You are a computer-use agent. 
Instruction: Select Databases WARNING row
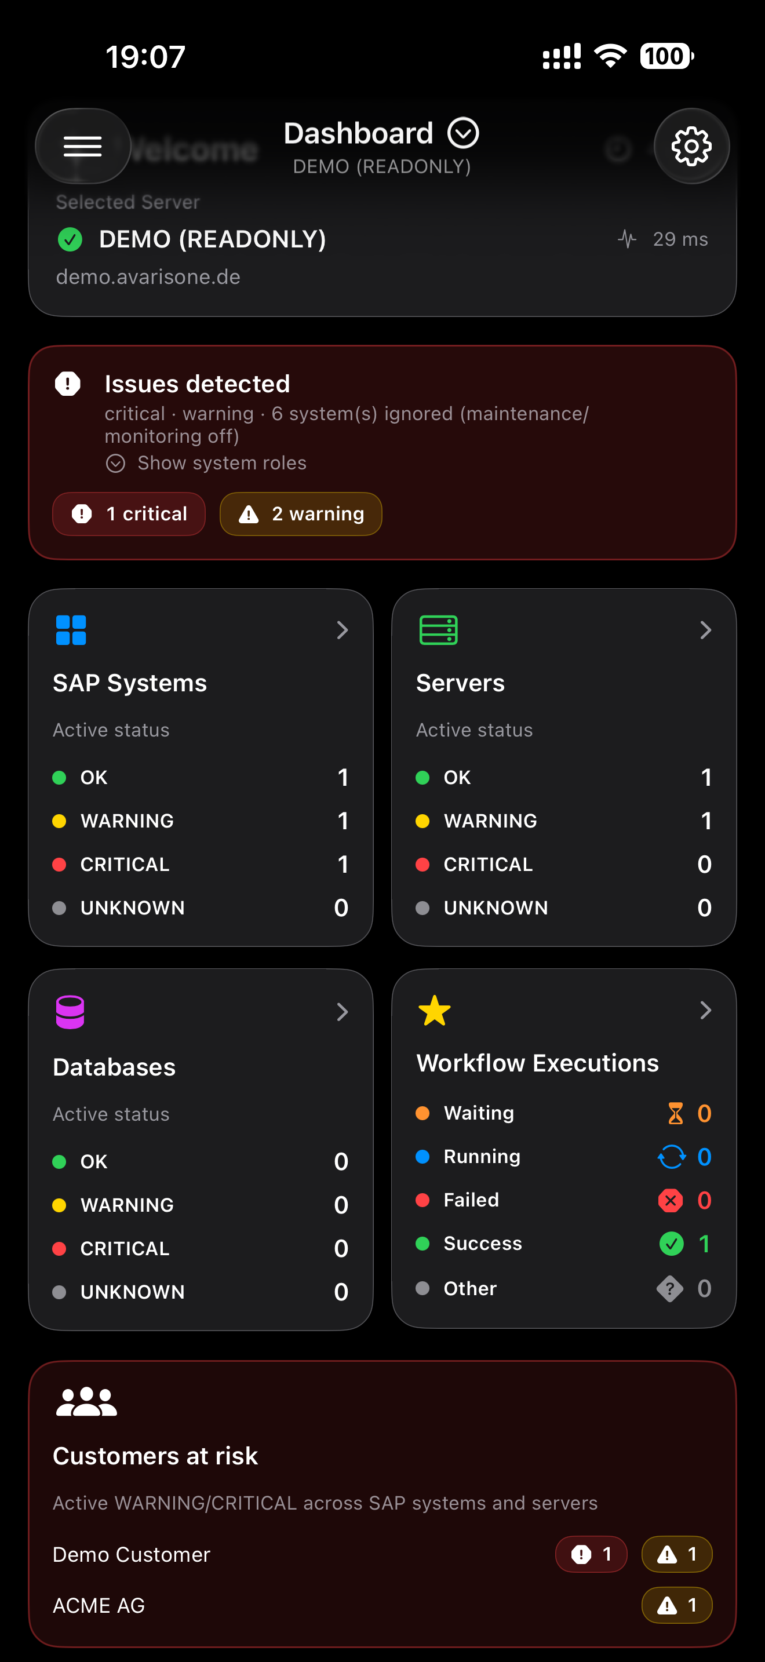[201, 1205]
